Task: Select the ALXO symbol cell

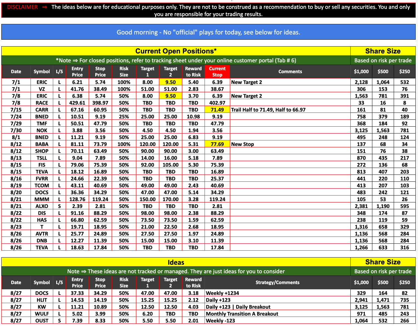Action: (x=42, y=206)
